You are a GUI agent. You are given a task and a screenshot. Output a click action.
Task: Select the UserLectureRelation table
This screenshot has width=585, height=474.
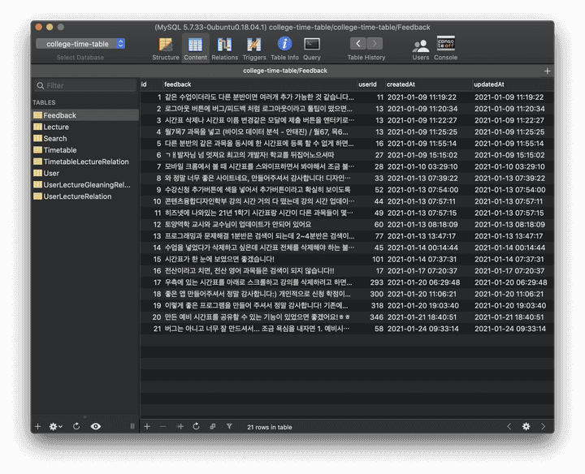[77, 196]
